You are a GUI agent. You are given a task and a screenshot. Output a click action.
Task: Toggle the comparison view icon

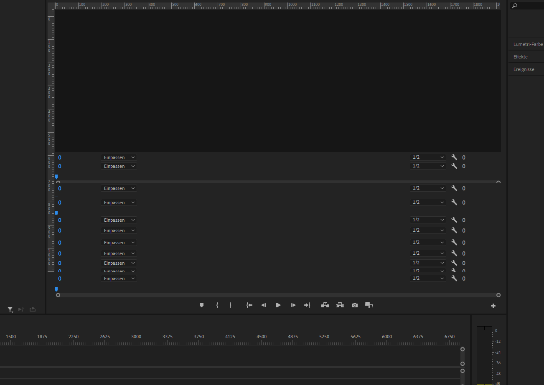369,305
